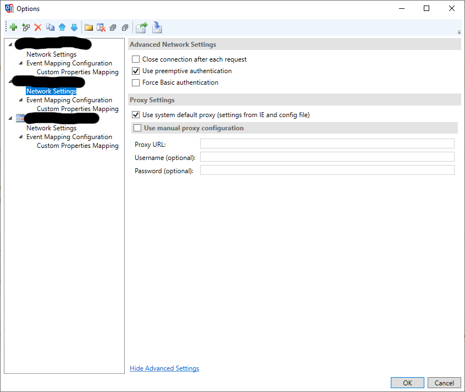Collapse the calendar-icon profile node

coord(10,118)
